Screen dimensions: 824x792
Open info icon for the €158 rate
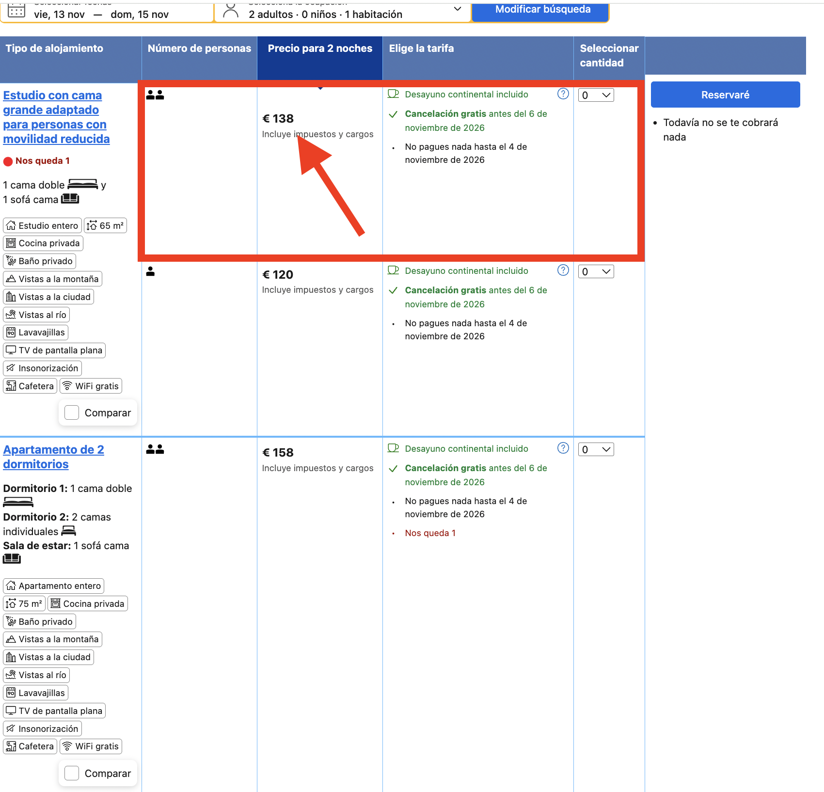point(563,448)
